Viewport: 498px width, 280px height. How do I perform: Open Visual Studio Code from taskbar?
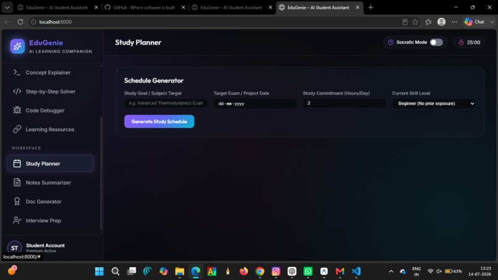click(356, 271)
